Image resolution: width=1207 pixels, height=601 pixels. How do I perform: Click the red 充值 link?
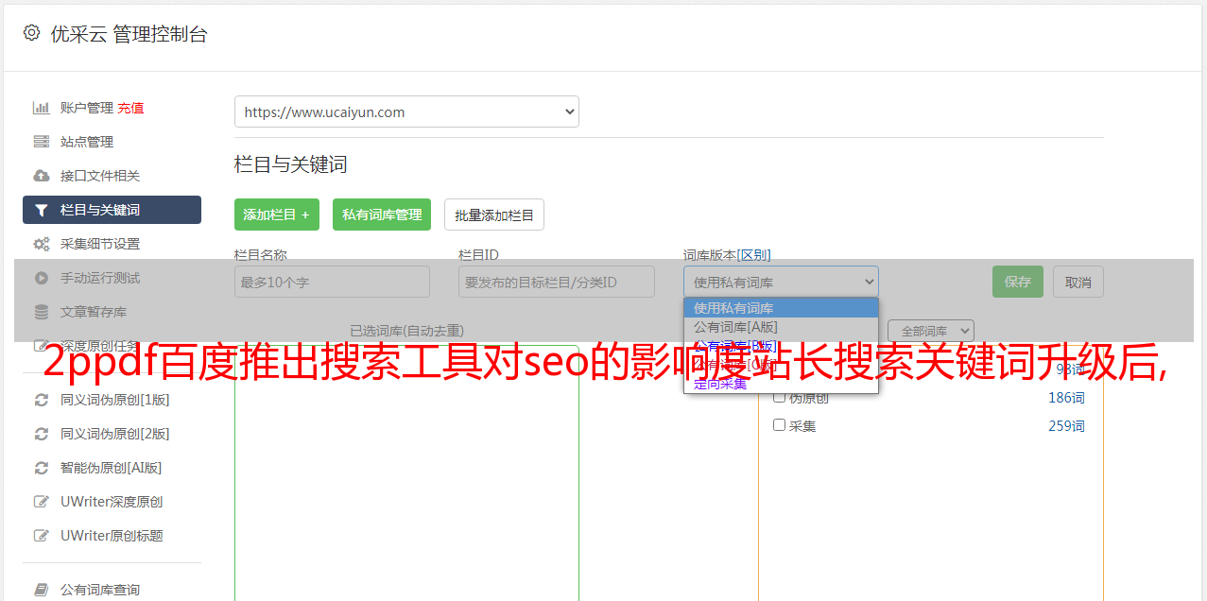(x=131, y=108)
